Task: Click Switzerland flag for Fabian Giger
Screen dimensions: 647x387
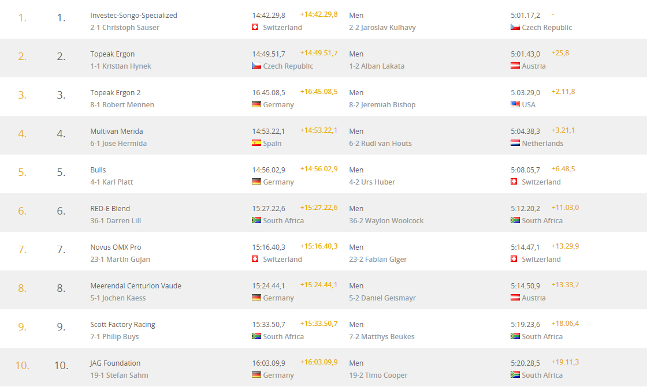Action: tap(514, 259)
